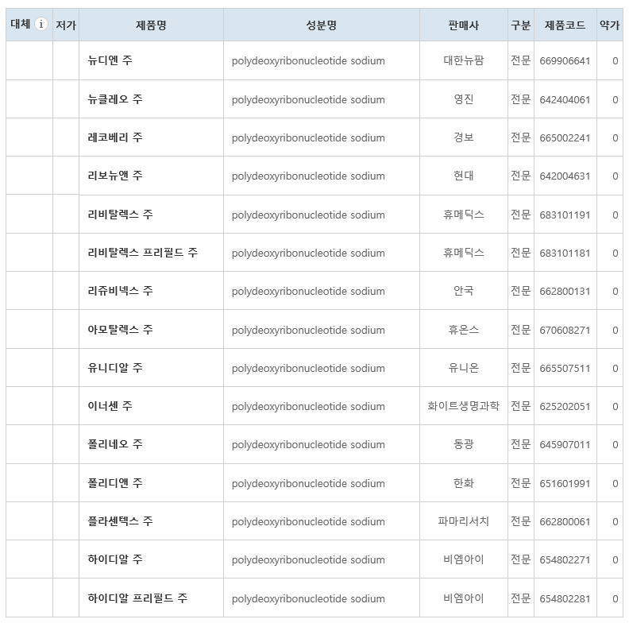Click product code 683101181
Viewport: 629px width, 623px height.
coord(565,253)
